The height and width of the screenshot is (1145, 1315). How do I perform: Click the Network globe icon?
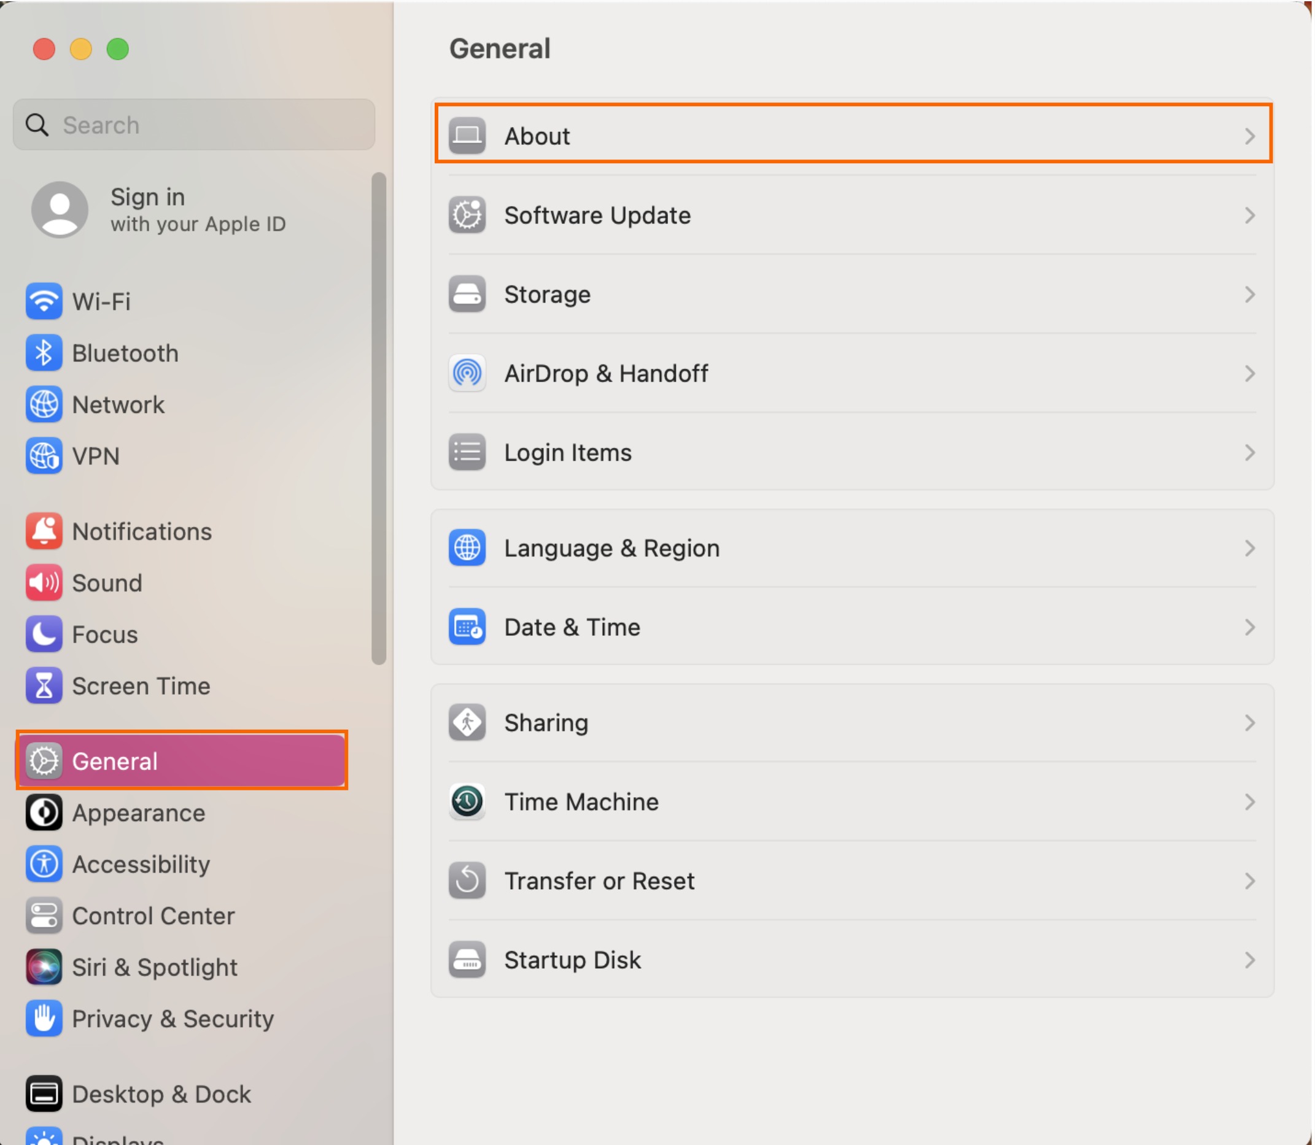tap(44, 404)
